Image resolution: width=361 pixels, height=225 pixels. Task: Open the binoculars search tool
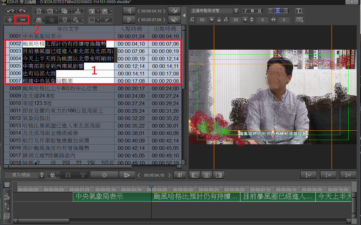39,20
